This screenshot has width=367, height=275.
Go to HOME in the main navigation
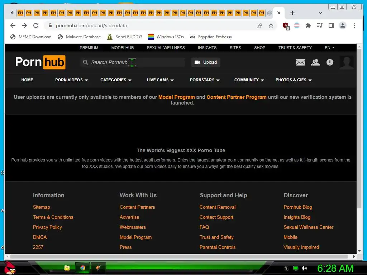(x=27, y=80)
